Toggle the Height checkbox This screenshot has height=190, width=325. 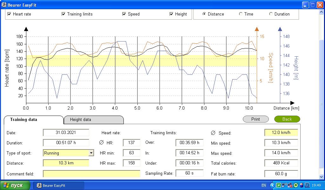(x=171, y=14)
